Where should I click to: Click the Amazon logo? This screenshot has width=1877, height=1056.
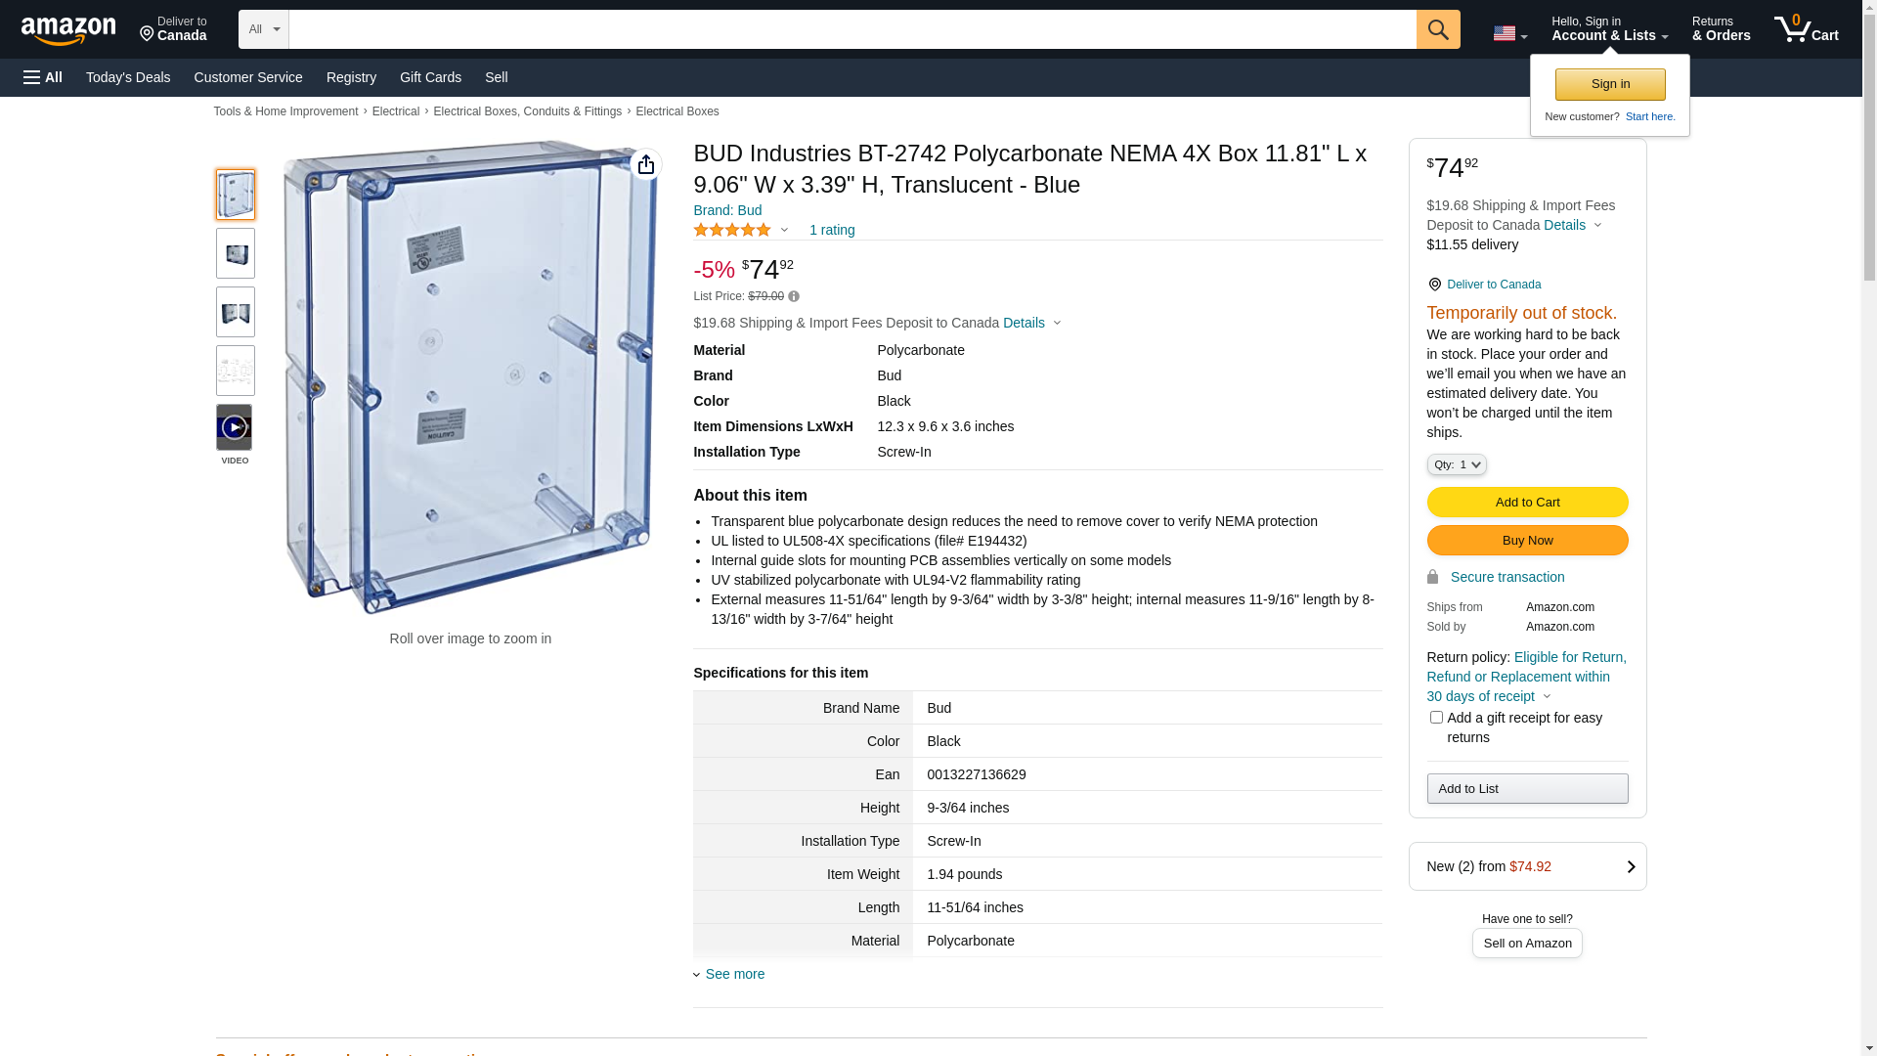(68, 31)
